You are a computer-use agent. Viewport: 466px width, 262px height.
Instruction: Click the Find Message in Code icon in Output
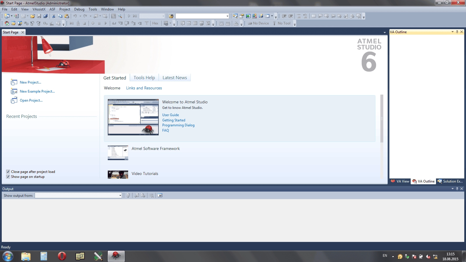[x=128, y=195]
